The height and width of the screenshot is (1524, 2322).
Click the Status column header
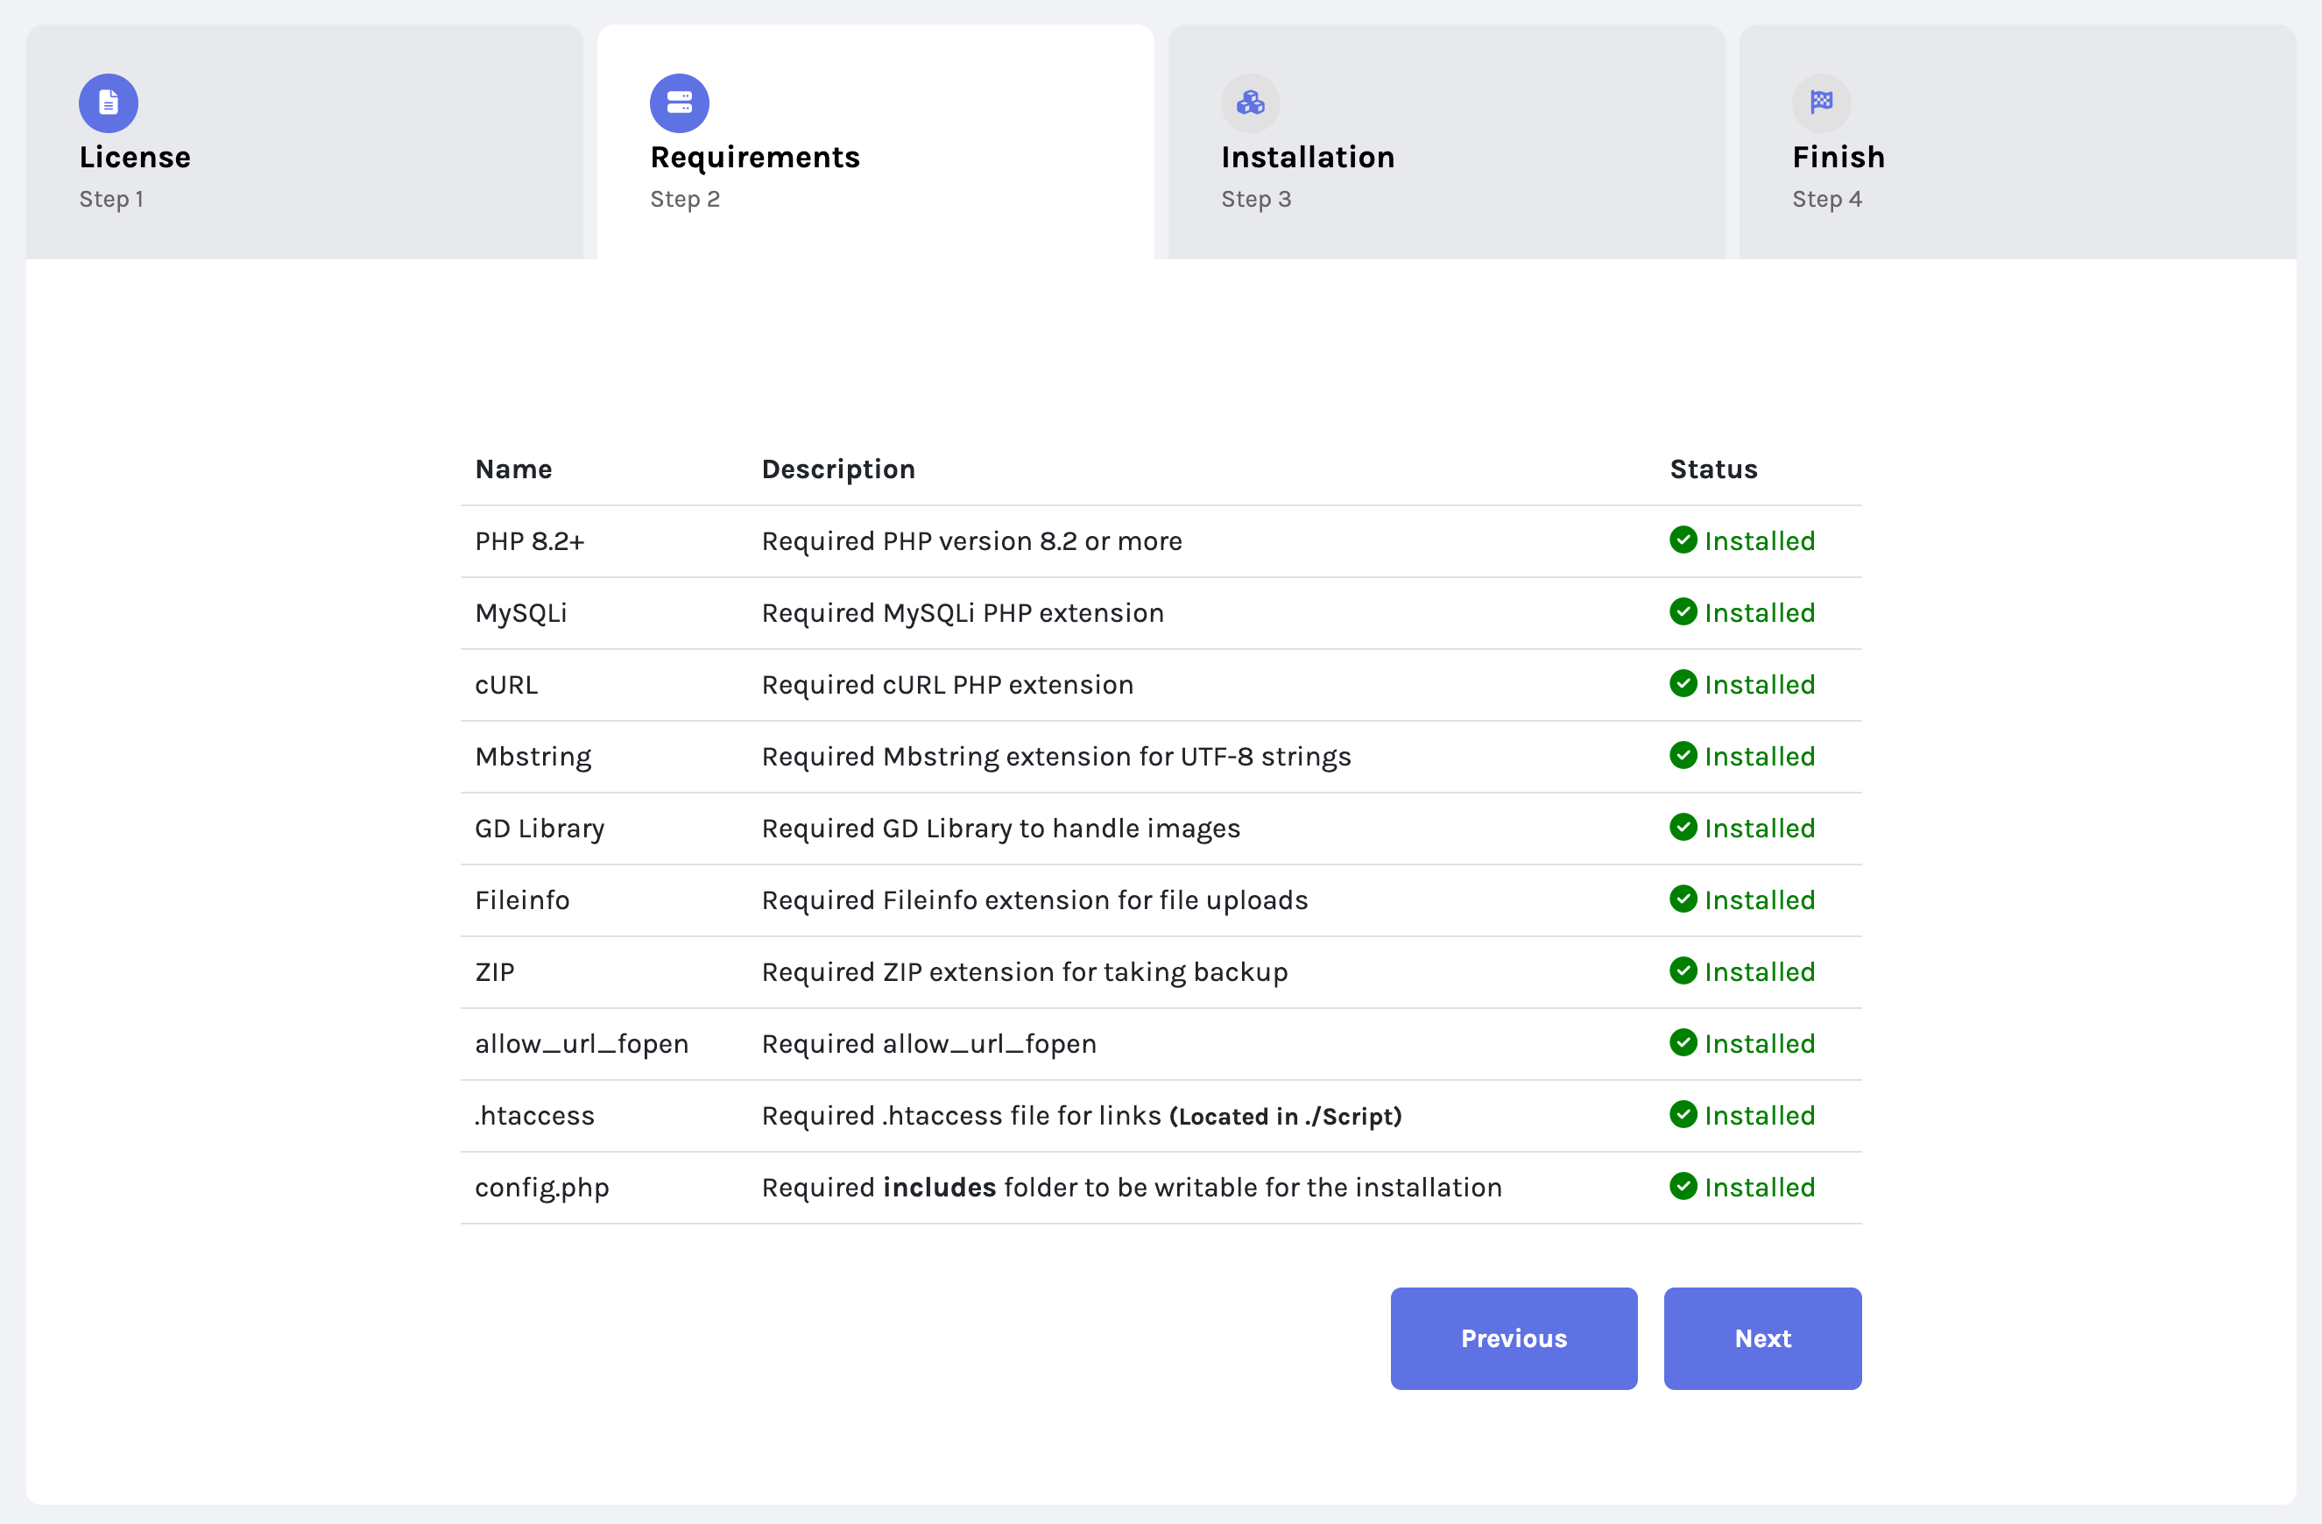1713,469
